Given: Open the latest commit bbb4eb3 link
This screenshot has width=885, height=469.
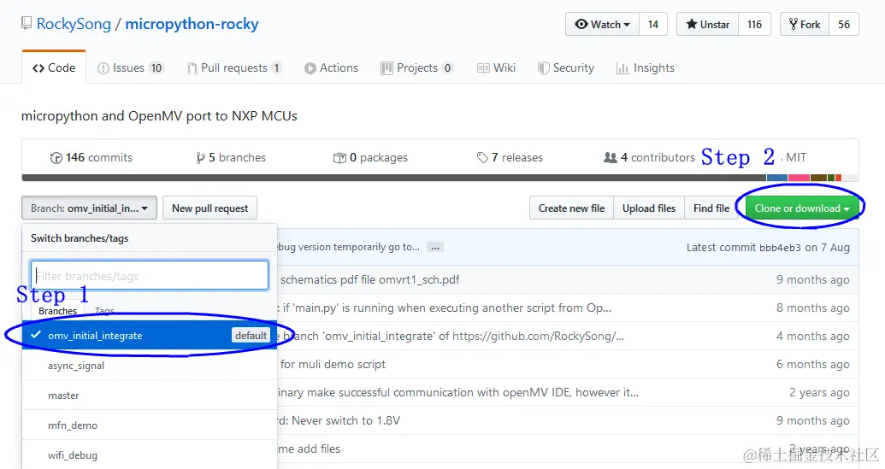Looking at the screenshot, I should [x=780, y=248].
